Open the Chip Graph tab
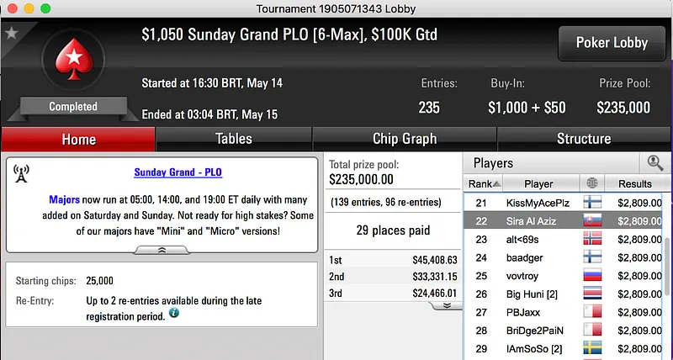Screen dimensions: 673x360 coord(404,139)
